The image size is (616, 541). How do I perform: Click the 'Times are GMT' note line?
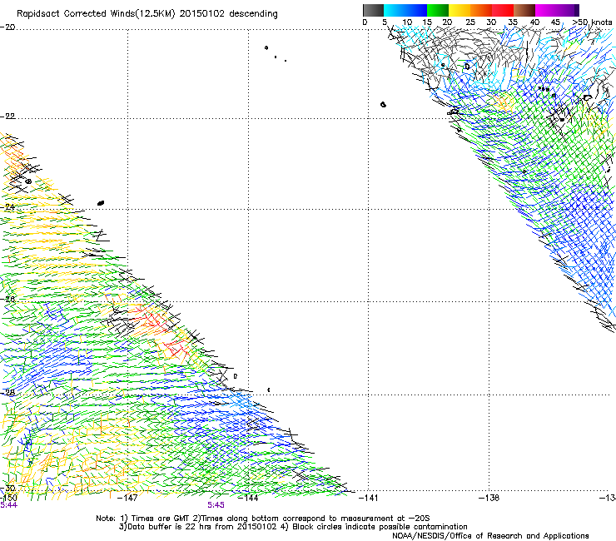pos(263,519)
